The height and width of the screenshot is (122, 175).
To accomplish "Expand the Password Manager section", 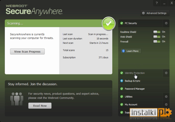I will tap(144, 89).
